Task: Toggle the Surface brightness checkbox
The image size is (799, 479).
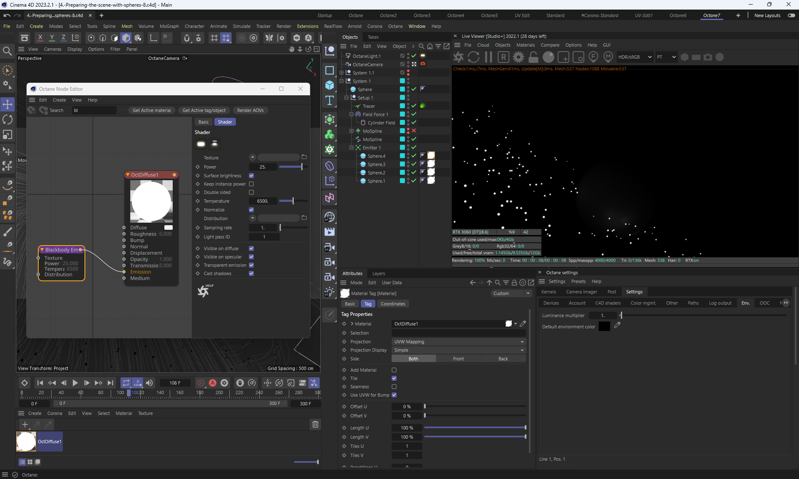Action: (x=251, y=176)
